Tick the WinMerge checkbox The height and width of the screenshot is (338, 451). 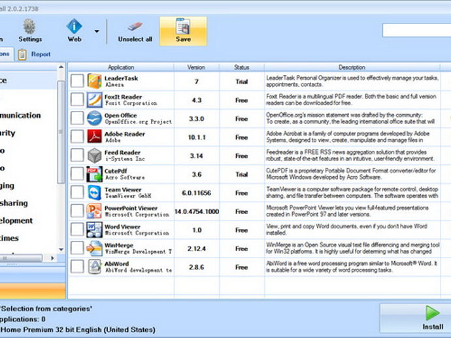click(x=77, y=248)
